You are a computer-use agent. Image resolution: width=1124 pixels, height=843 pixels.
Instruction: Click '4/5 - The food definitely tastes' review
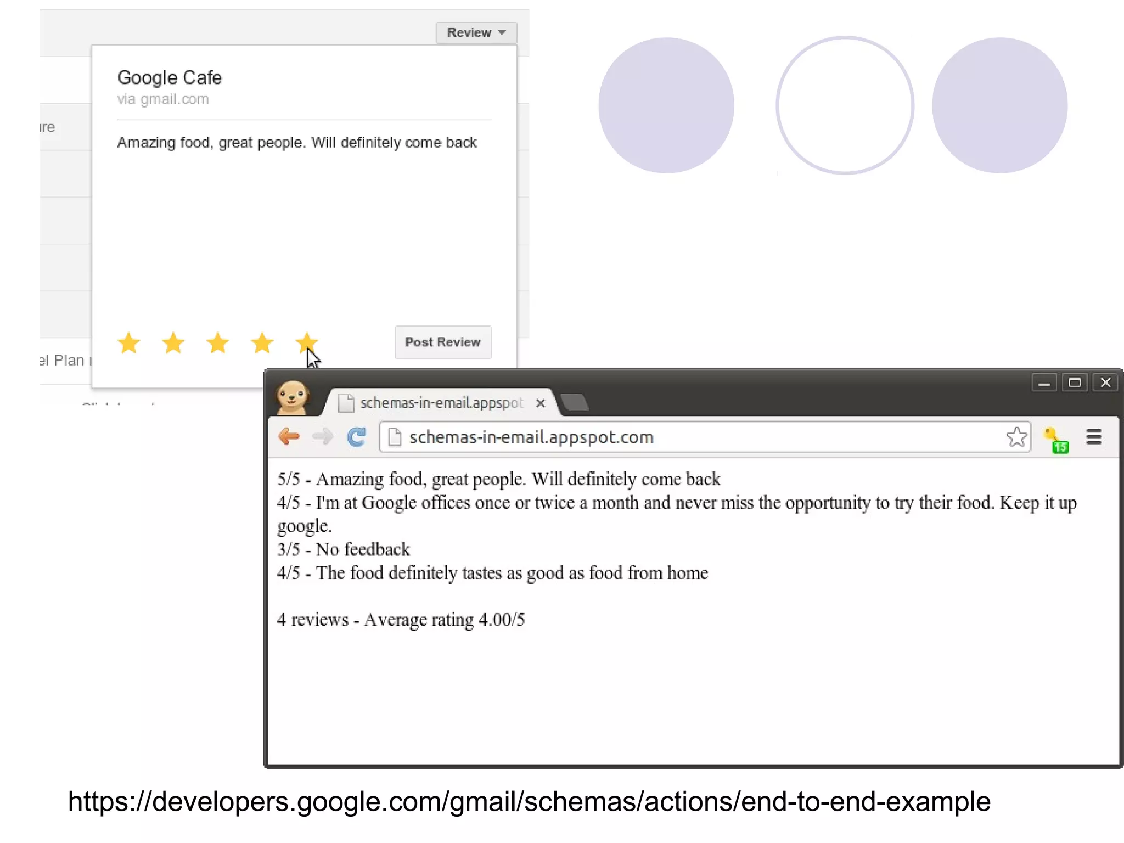(x=493, y=573)
